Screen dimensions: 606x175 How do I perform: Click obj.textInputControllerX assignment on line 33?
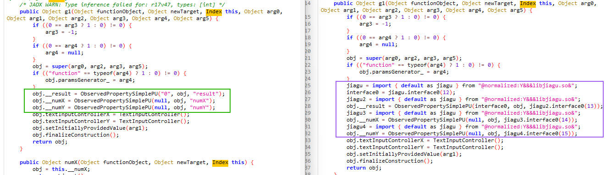coord(425,140)
